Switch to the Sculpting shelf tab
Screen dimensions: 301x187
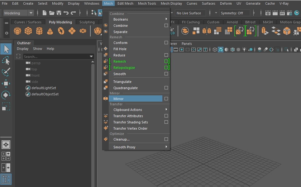(87, 22)
